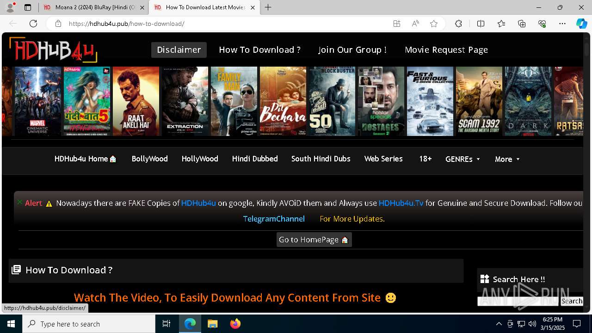Image resolution: width=592 pixels, height=333 pixels.
Task: Open South Hindi Dubs category
Action: [321, 159]
